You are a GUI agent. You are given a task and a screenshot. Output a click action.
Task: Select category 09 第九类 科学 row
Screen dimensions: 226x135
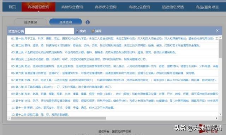pos(113,94)
